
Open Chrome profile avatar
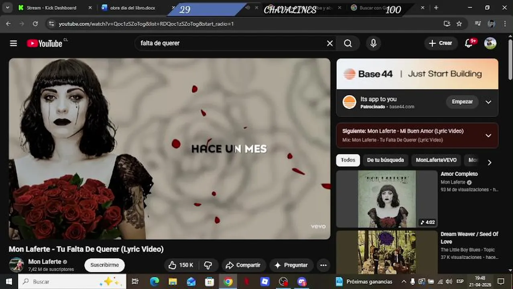(x=491, y=24)
